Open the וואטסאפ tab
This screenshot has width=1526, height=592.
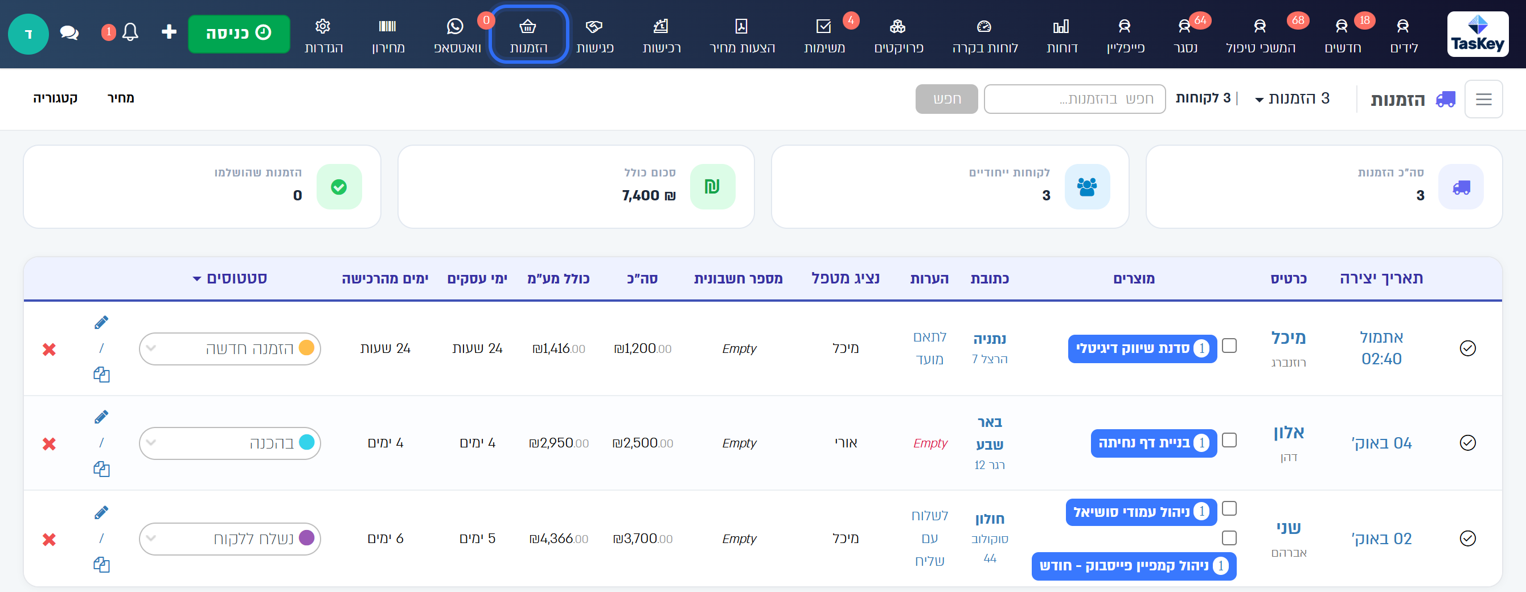(x=457, y=35)
